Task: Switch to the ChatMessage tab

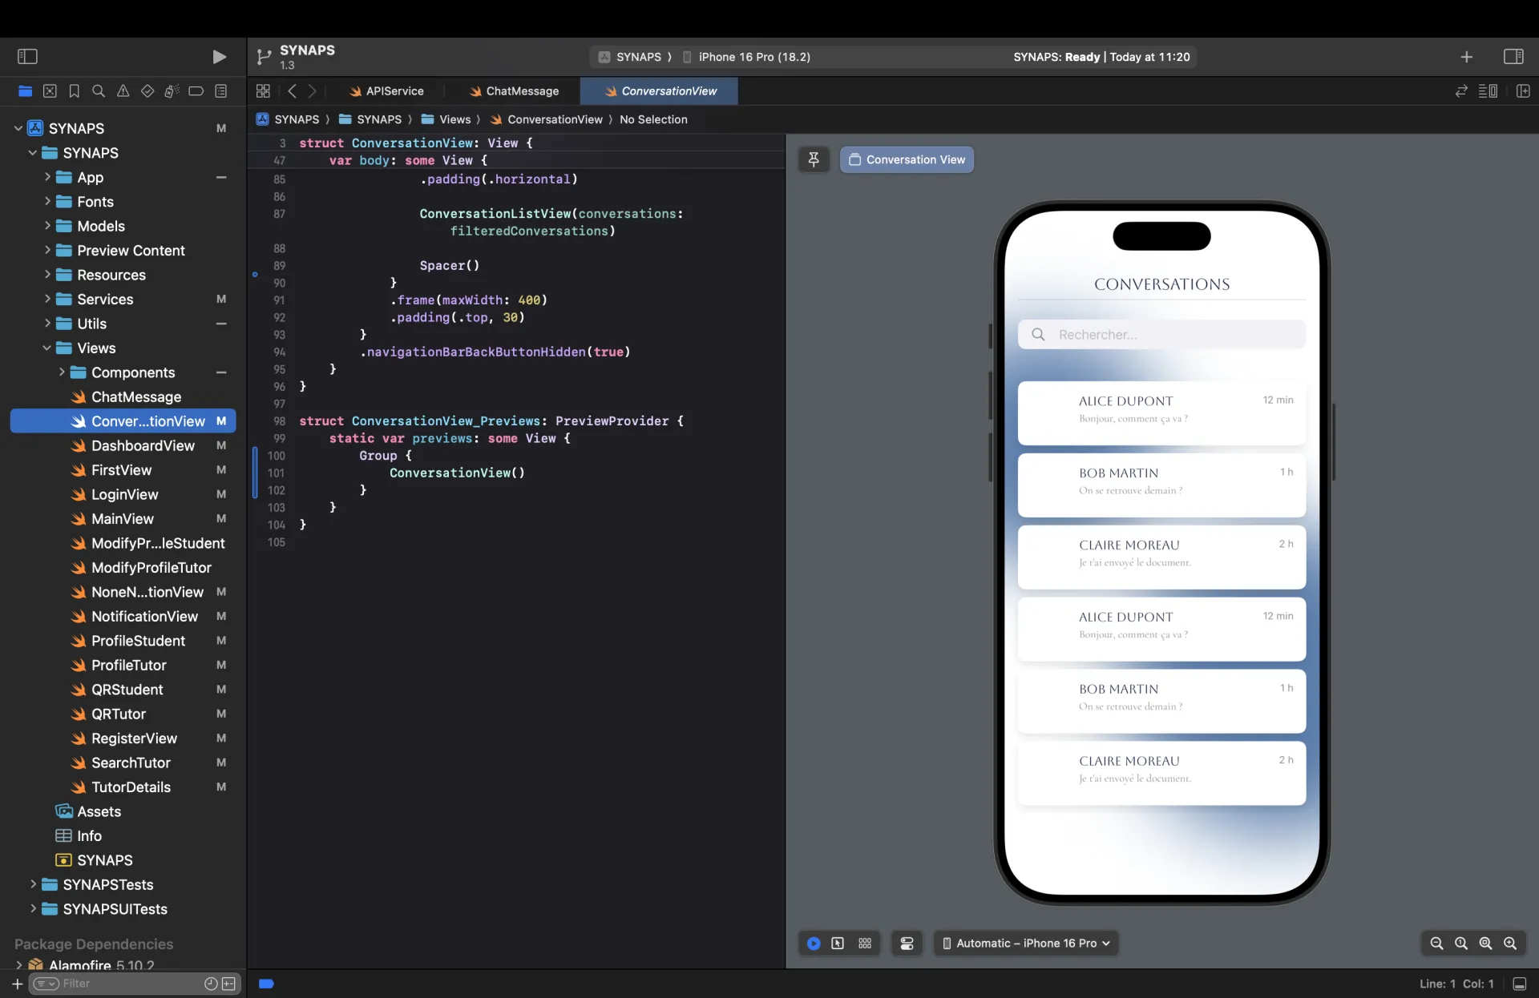Action: 514,91
